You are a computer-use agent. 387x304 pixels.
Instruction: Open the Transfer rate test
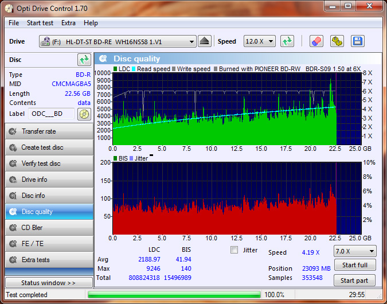[49, 131]
